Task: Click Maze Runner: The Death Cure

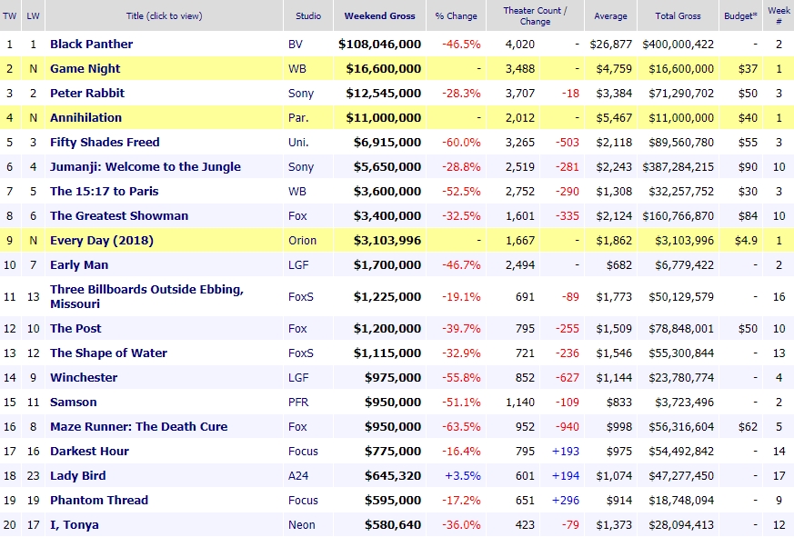Action: (139, 427)
